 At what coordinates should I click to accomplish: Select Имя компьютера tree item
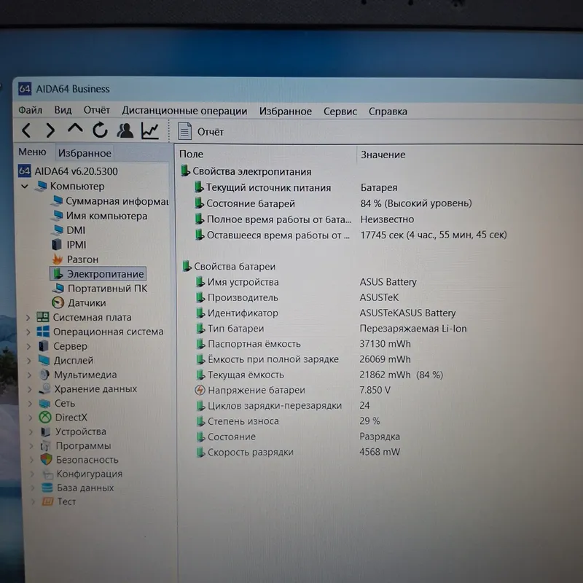pyautogui.click(x=100, y=216)
